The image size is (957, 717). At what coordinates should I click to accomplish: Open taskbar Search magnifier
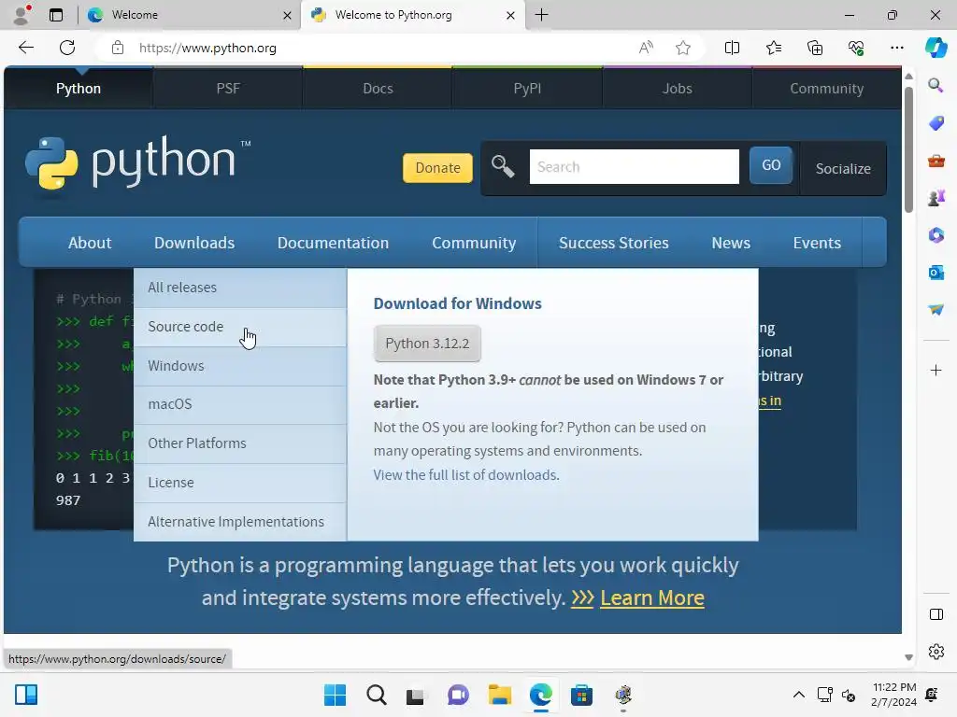376,695
